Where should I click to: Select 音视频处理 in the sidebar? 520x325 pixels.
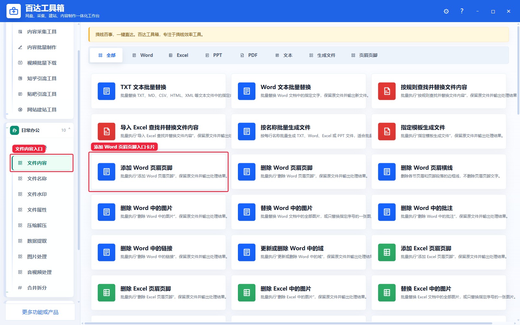pyautogui.click(x=42, y=272)
